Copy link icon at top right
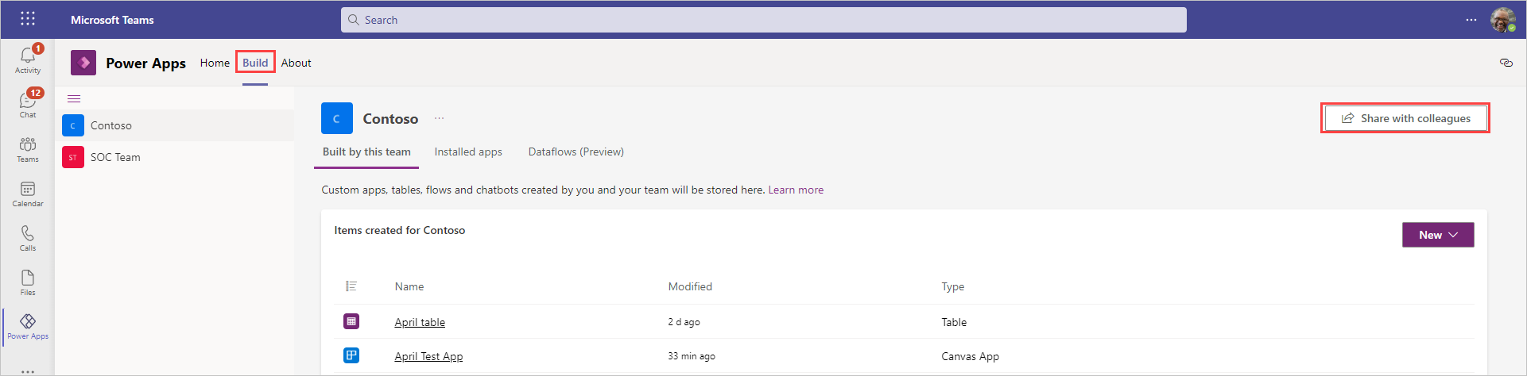1527x376 pixels. point(1506,63)
